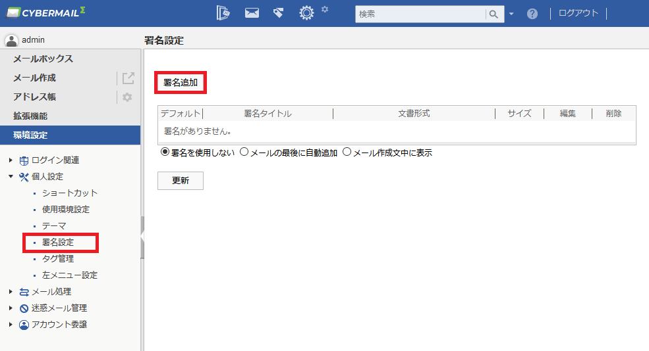Click the search magnifier icon
Screen dimensions: 649x351
[x=494, y=14]
